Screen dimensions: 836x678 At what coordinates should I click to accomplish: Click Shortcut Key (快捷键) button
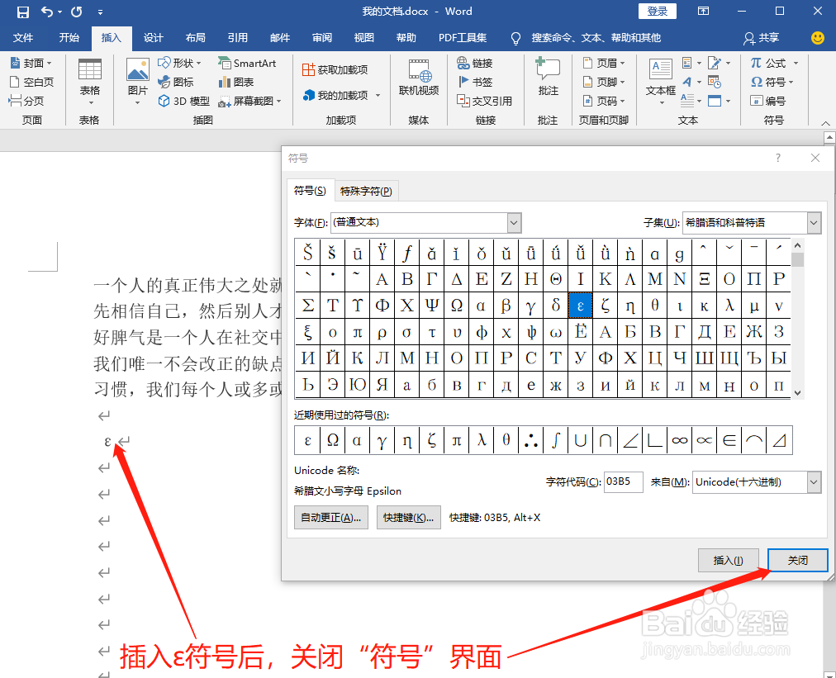[x=408, y=518]
